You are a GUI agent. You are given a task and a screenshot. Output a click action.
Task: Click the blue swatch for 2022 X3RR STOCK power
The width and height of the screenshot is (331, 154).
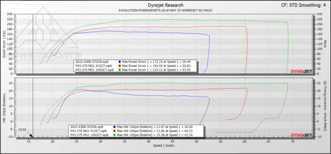120,63
